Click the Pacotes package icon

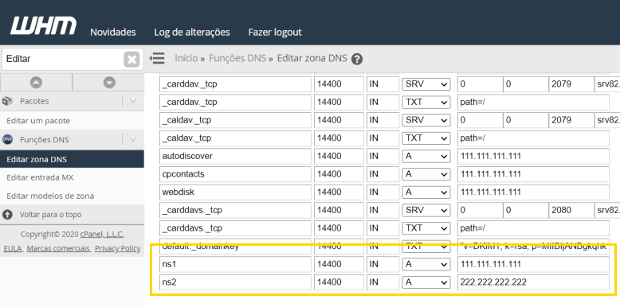pyautogui.click(x=7, y=101)
